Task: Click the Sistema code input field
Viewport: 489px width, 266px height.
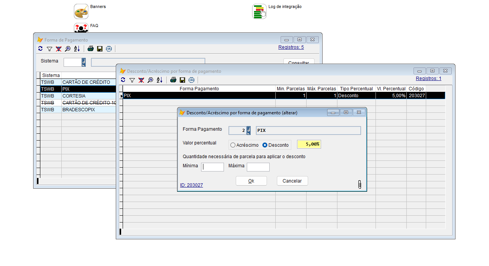Action: tap(73, 62)
